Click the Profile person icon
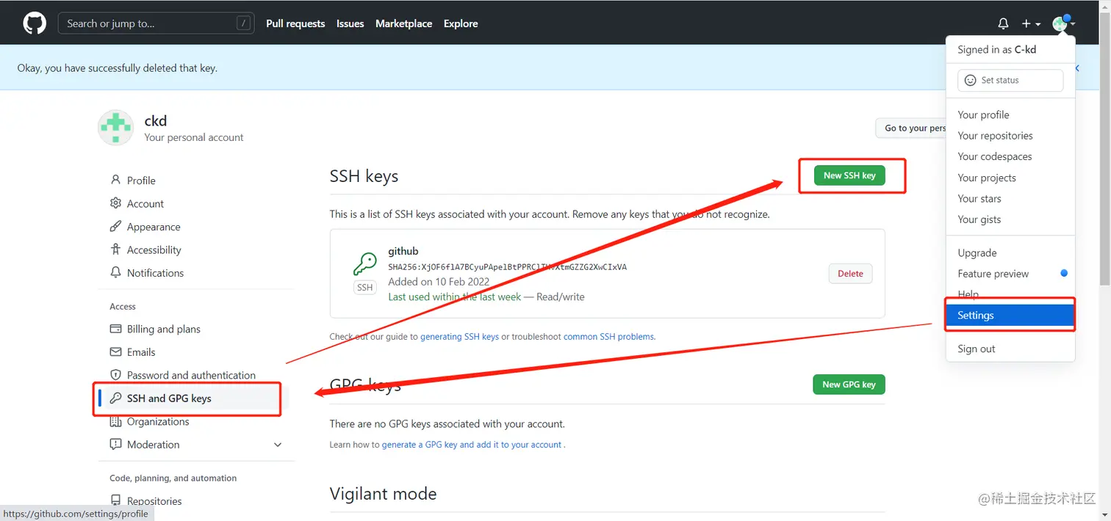This screenshot has width=1111, height=521. click(115, 180)
